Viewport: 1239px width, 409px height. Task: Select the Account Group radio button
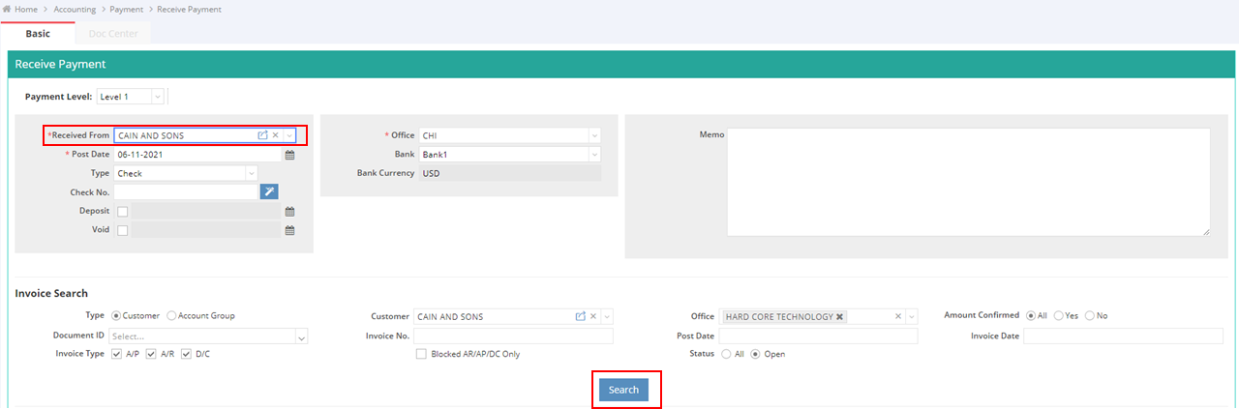click(x=172, y=315)
